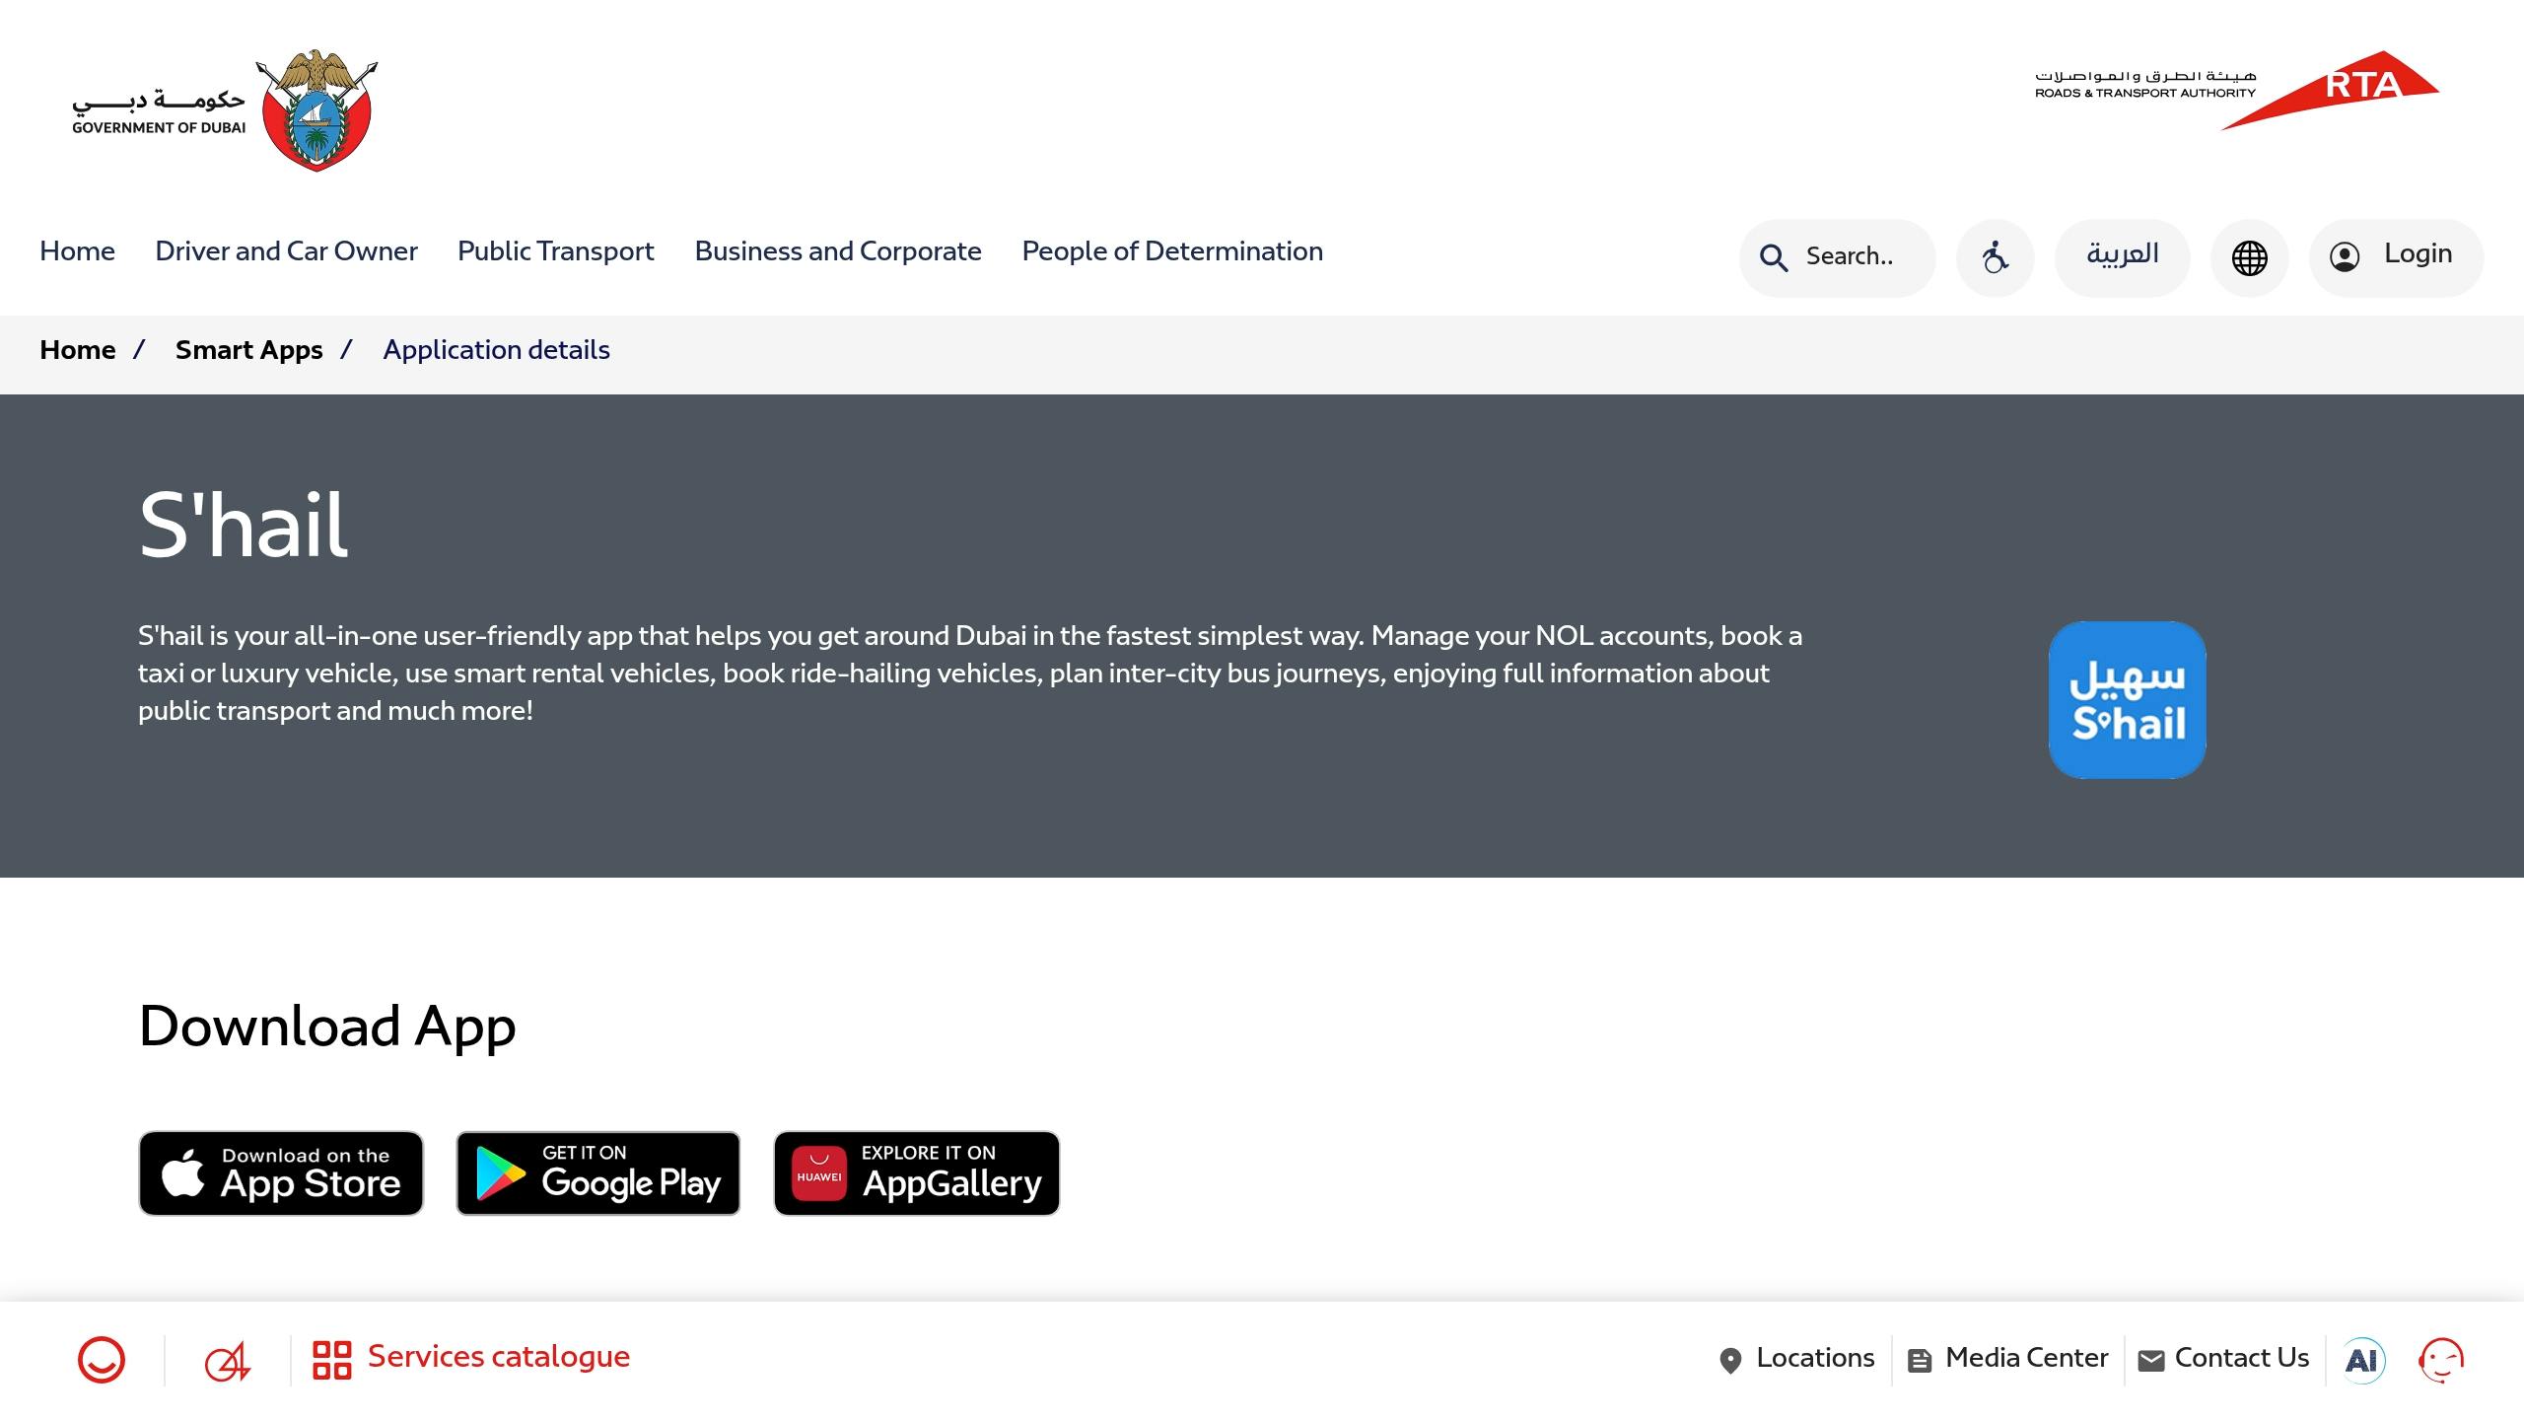Image resolution: width=2524 pixels, height=1420 pixels.
Task: Open the Contact Us link
Action: [2242, 1358]
